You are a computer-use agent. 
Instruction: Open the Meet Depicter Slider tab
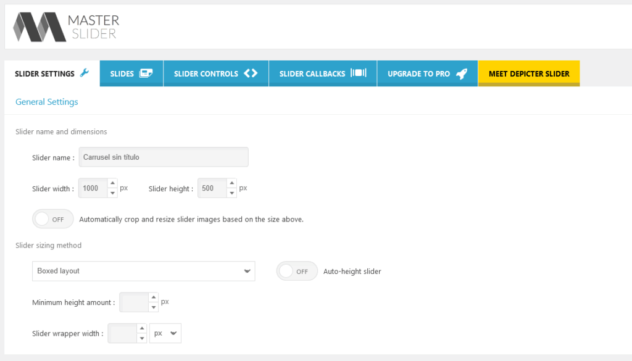click(x=528, y=73)
